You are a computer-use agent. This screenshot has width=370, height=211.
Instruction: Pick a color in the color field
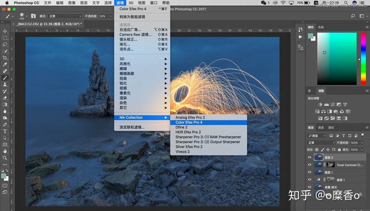pos(337,59)
